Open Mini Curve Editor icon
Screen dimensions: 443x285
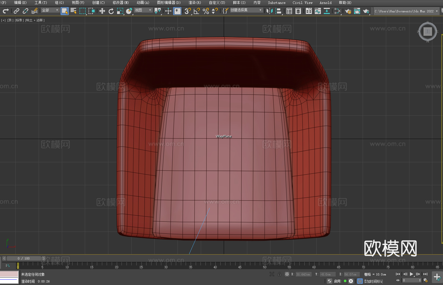[x=8, y=265]
